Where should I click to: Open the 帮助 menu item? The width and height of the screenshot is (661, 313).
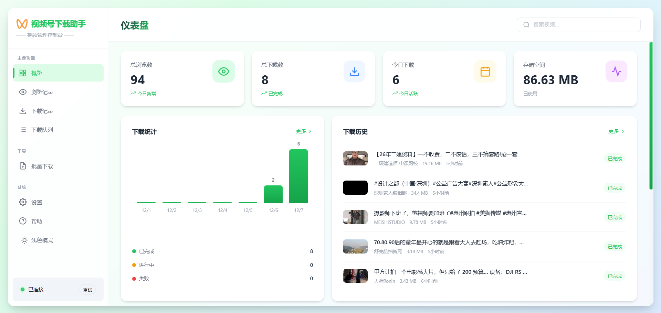(58, 221)
